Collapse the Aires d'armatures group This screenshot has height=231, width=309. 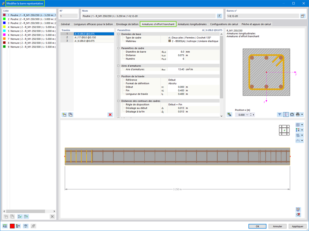[x=118, y=66]
